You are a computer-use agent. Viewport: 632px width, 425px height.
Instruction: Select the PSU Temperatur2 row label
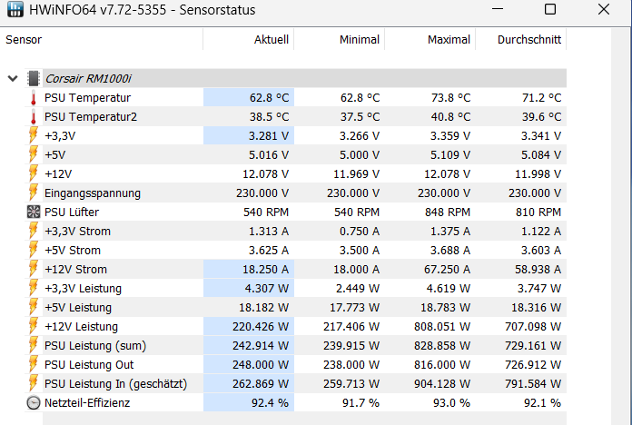91,116
